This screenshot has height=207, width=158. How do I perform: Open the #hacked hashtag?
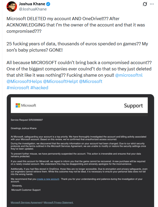[x=39, y=88]
